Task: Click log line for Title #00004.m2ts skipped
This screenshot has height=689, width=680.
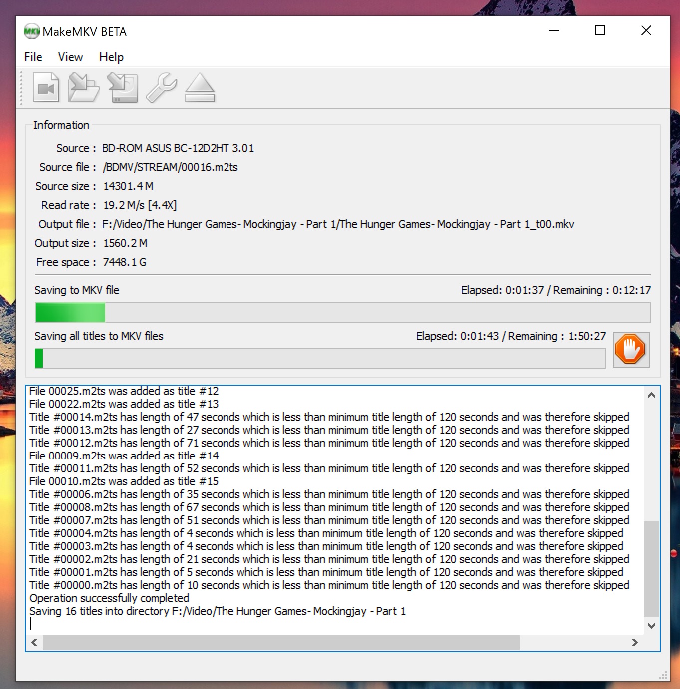Action: [326, 533]
